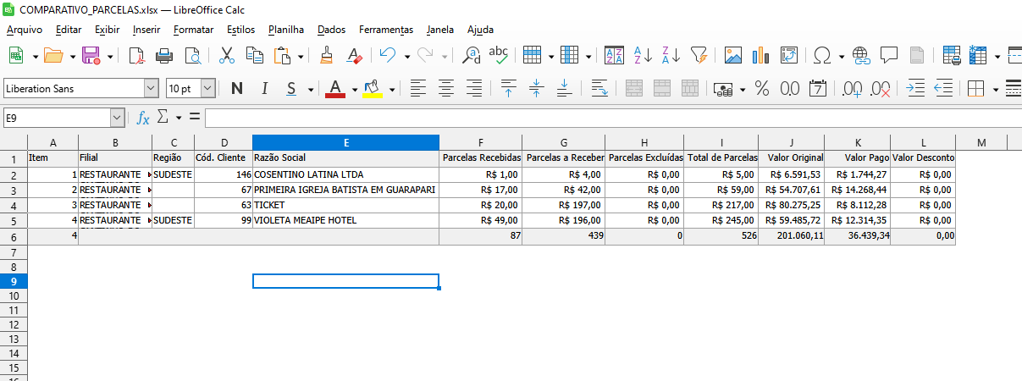Sort ascending with the A-Z arrow icon
1022x381 pixels.
coord(643,56)
